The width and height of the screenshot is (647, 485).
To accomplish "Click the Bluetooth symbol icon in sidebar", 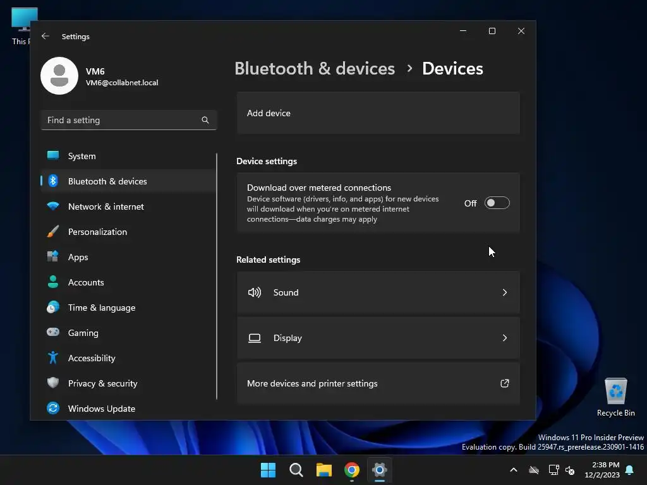I will point(53,181).
